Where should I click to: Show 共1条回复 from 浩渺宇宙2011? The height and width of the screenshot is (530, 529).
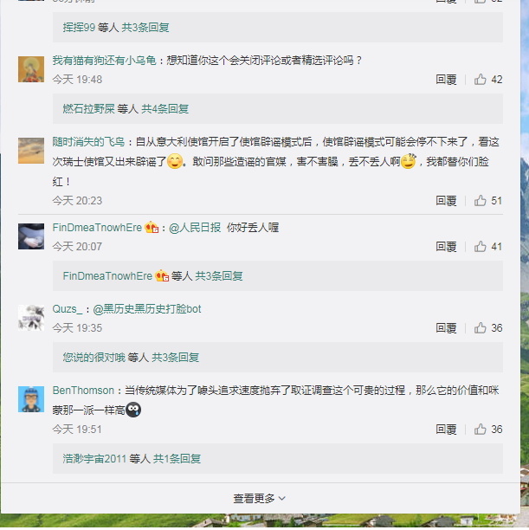click(x=177, y=459)
